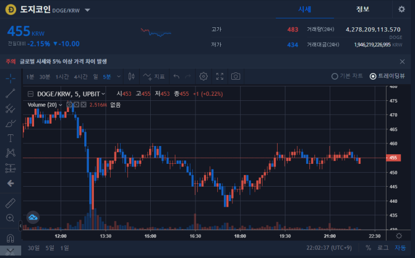Dismiss the price difference warning banner

coord(402,61)
